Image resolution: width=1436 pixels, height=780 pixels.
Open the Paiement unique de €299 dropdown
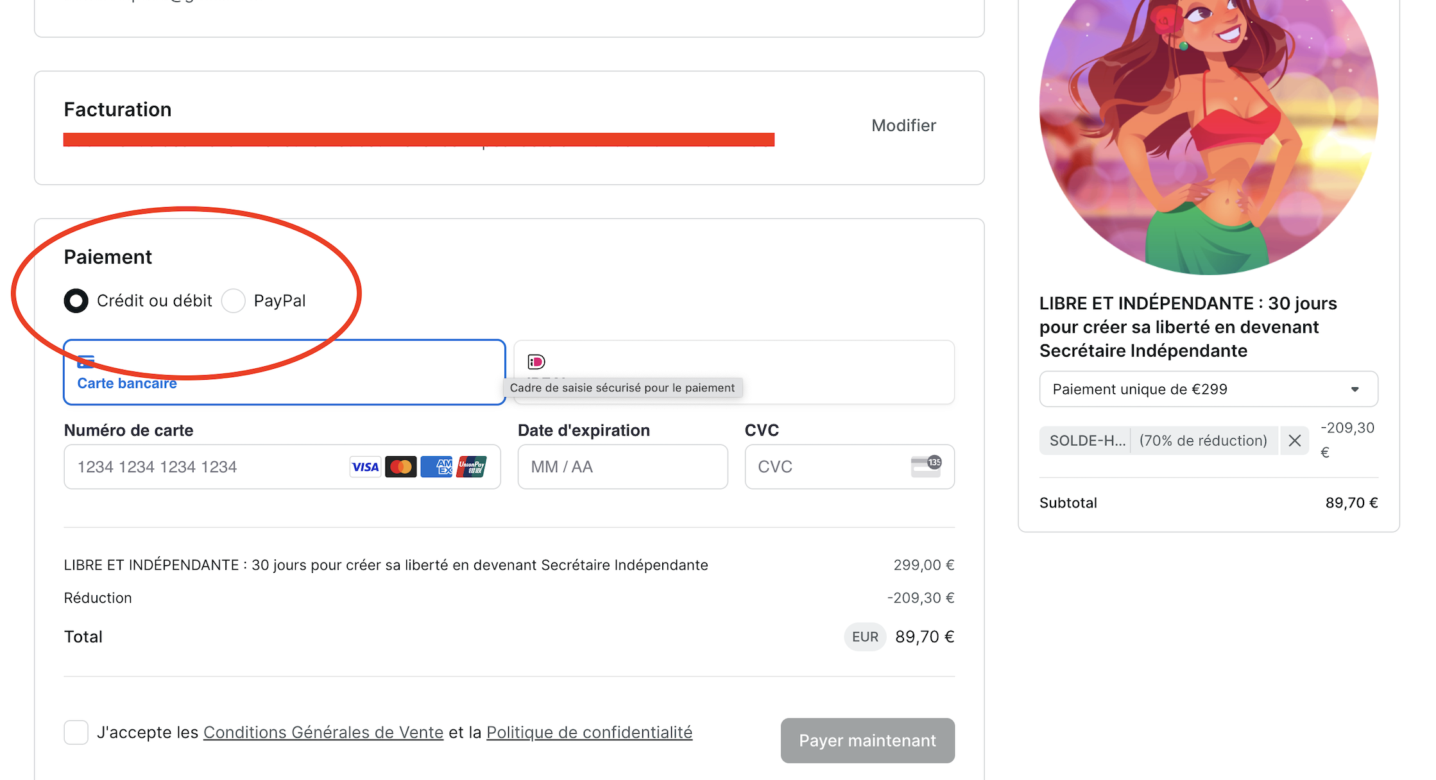point(1209,389)
